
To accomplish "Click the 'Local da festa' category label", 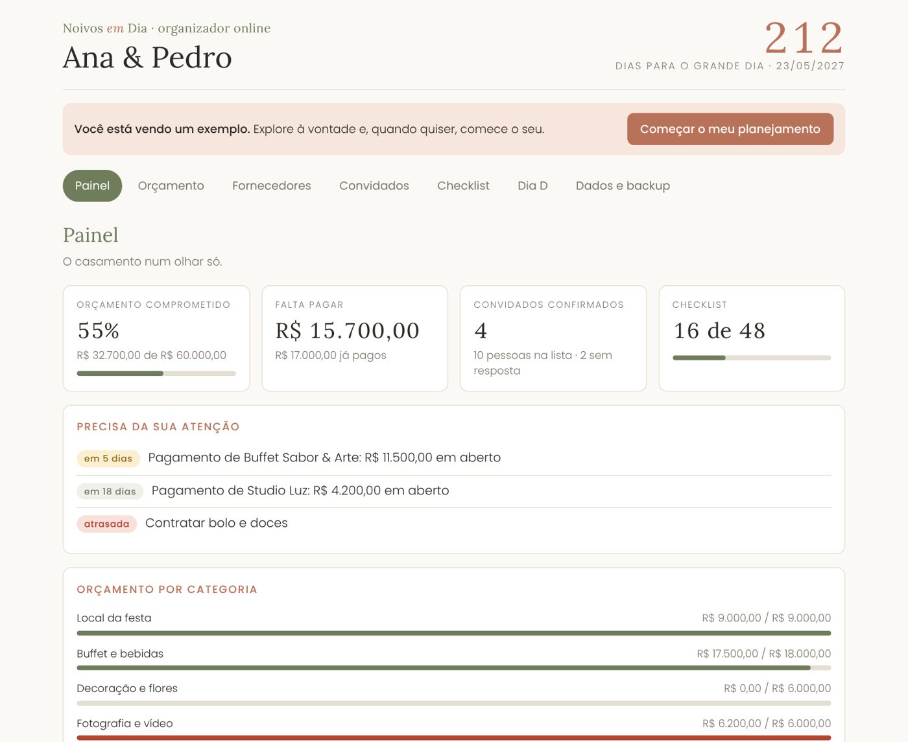I will [114, 618].
